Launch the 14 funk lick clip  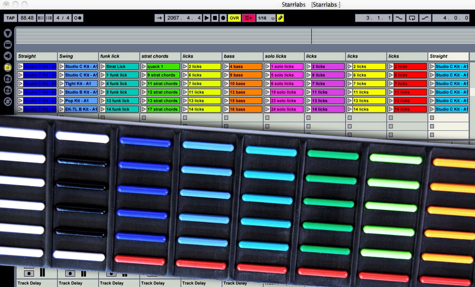pyautogui.click(x=102, y=109)
